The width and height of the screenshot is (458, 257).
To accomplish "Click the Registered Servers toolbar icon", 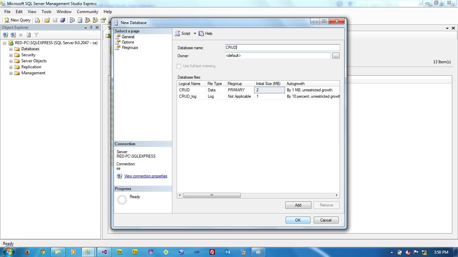I will [72, 20].
